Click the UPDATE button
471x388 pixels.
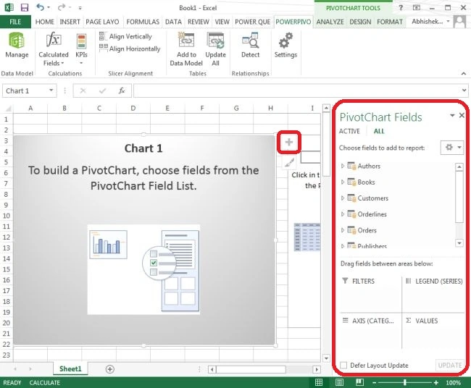(449, 365)
